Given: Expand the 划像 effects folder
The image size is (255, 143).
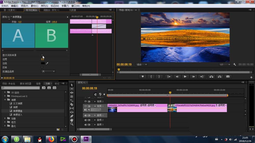Looking at the screenshot, I should tap(5, 118).
